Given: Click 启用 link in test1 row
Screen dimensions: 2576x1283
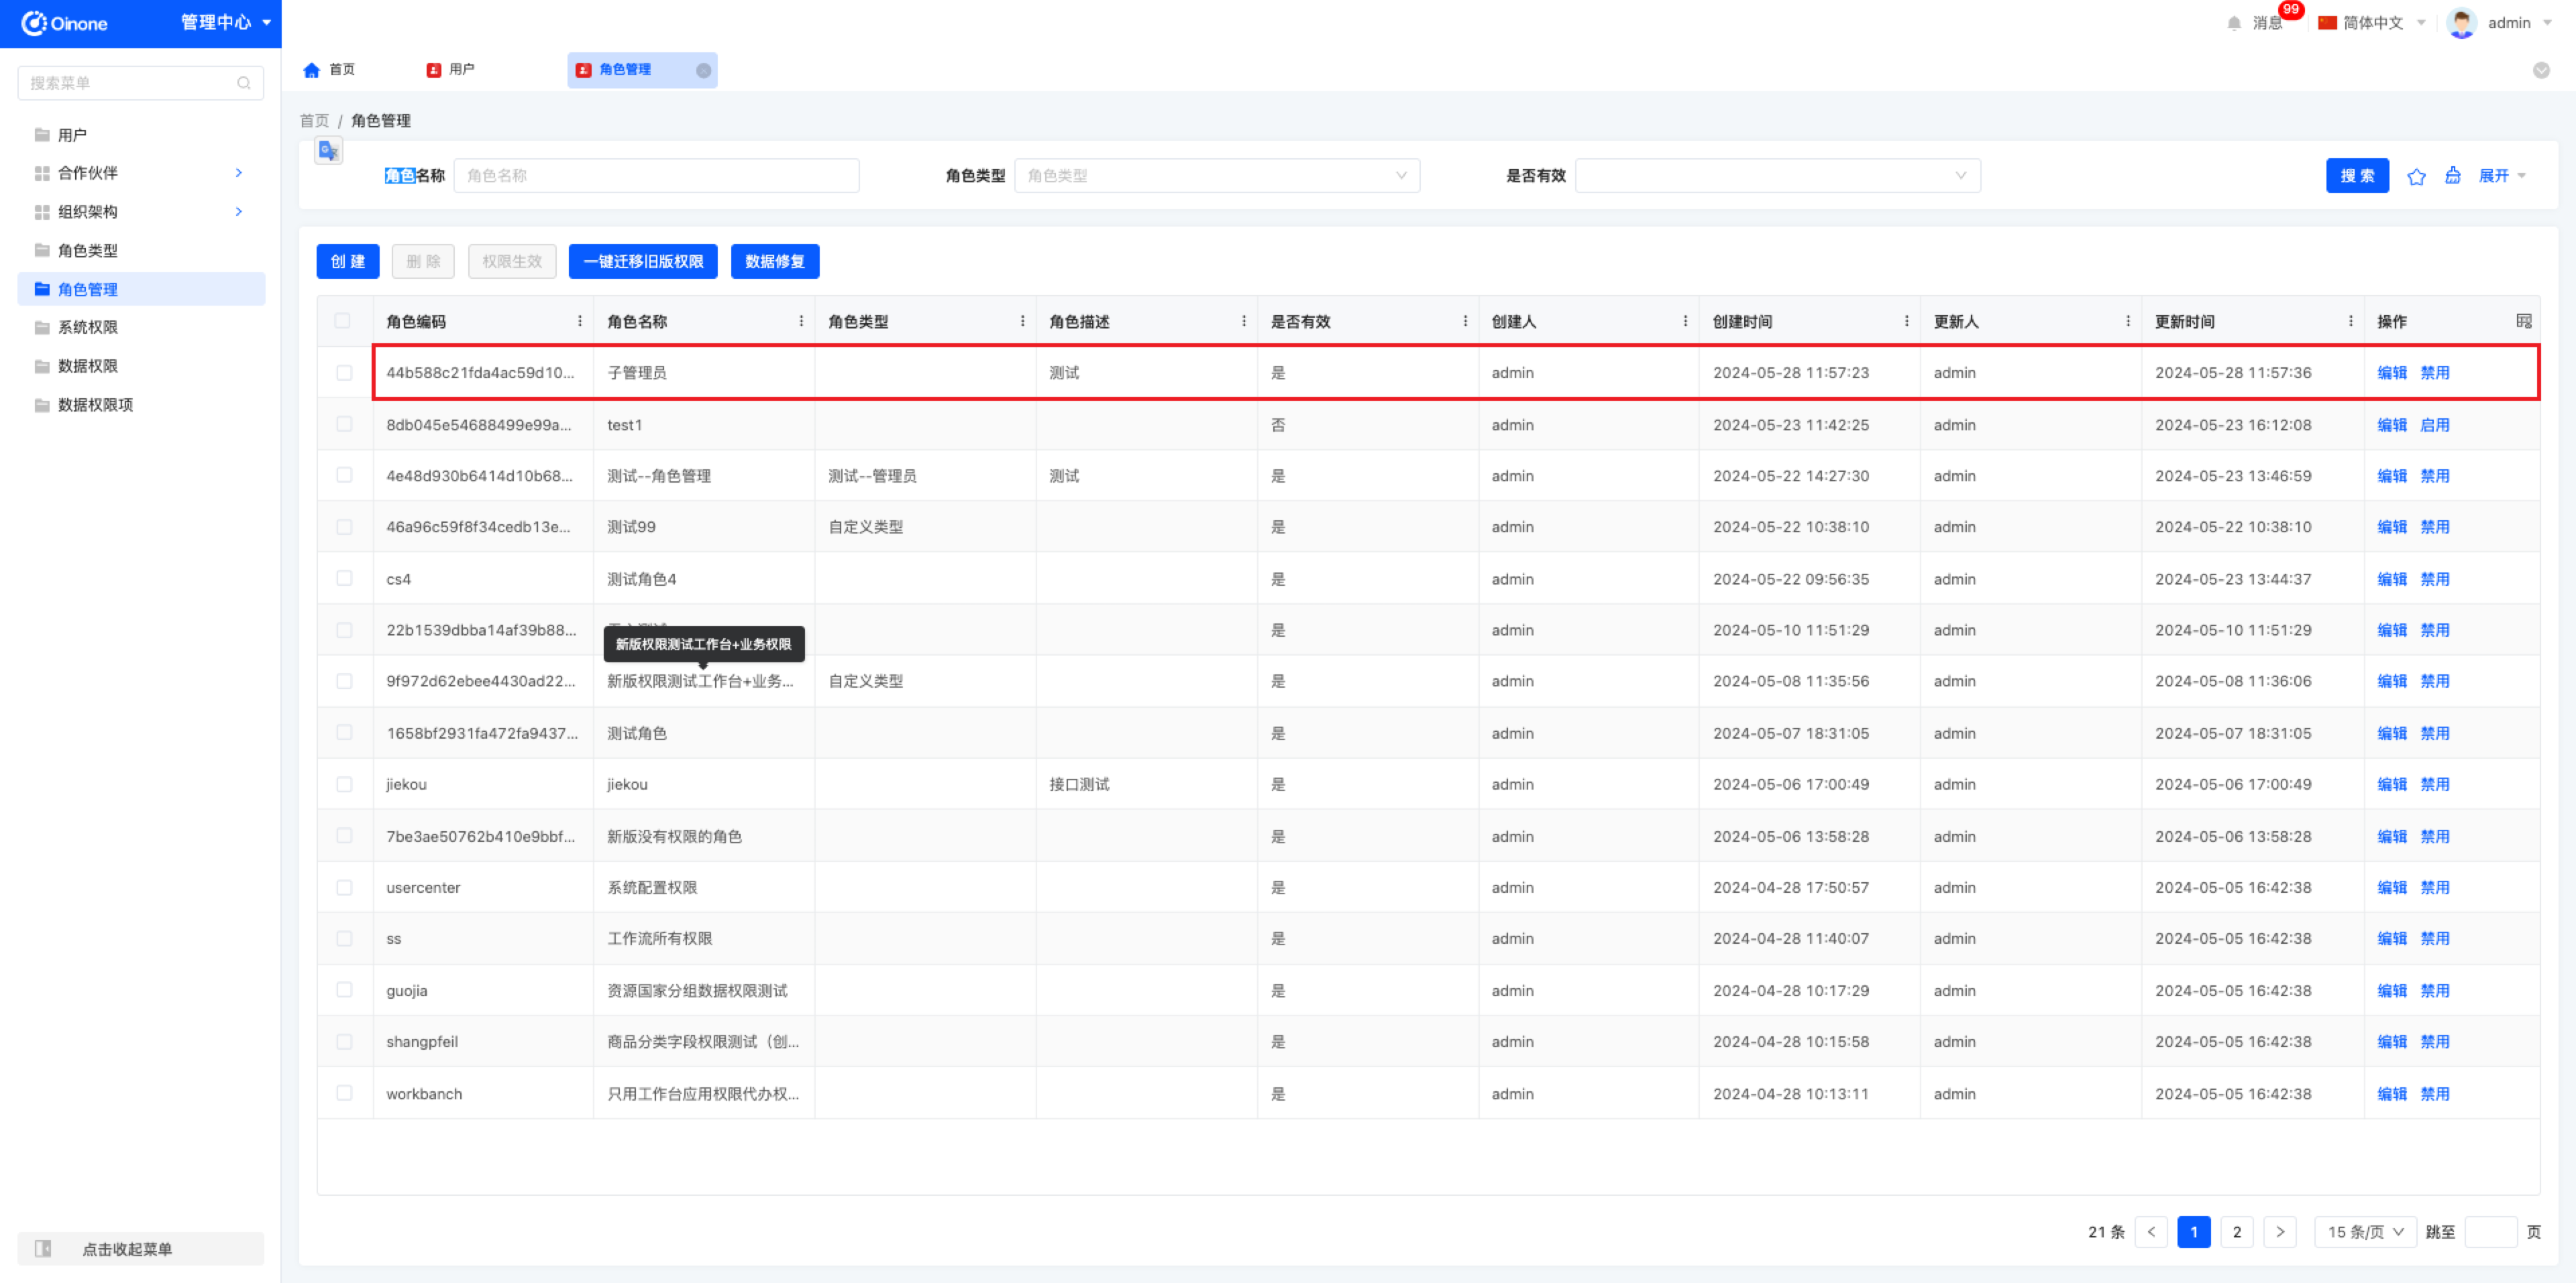Looking at the screenshot, I should 2434,425.
